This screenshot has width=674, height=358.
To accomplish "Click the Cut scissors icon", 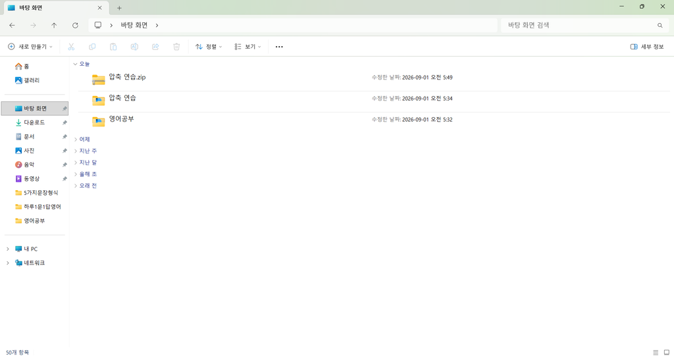I will click(71, 47).
